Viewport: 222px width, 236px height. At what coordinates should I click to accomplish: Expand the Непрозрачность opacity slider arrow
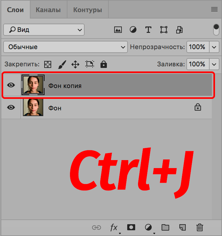214,47
